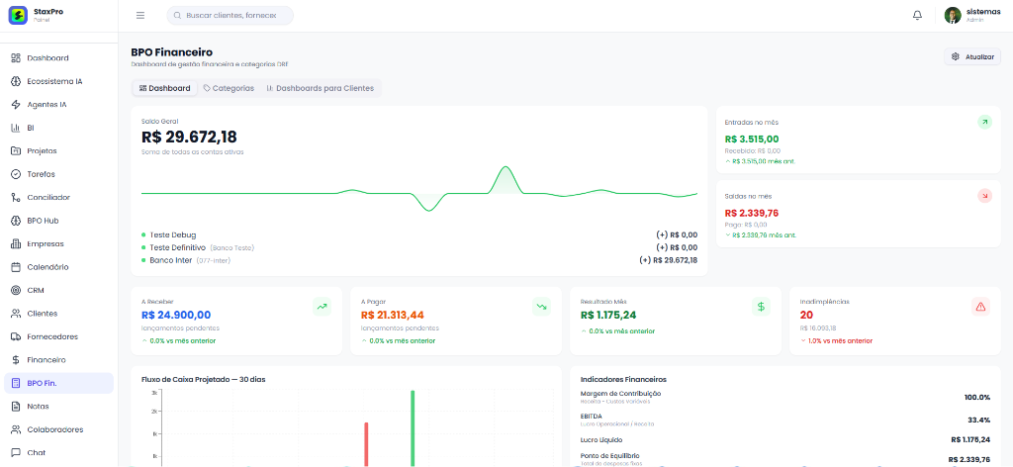Click Entradas no mês arrow icon
This screenshot has height=467, width=1013.
tap(984, 122)
